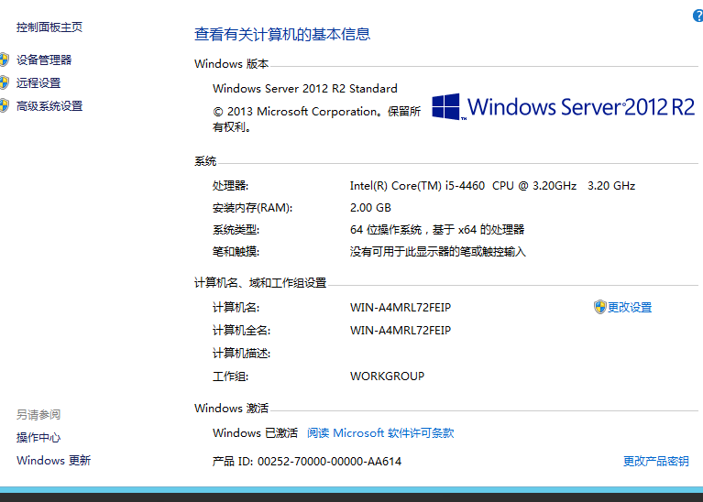
Task: Click the processor value Intel Core i5-4460
Action: tap(492, 186)
